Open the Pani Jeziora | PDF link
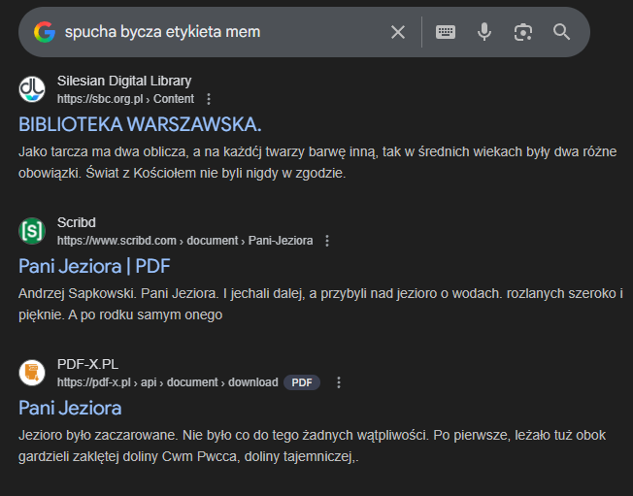 (x=94, y=266)
